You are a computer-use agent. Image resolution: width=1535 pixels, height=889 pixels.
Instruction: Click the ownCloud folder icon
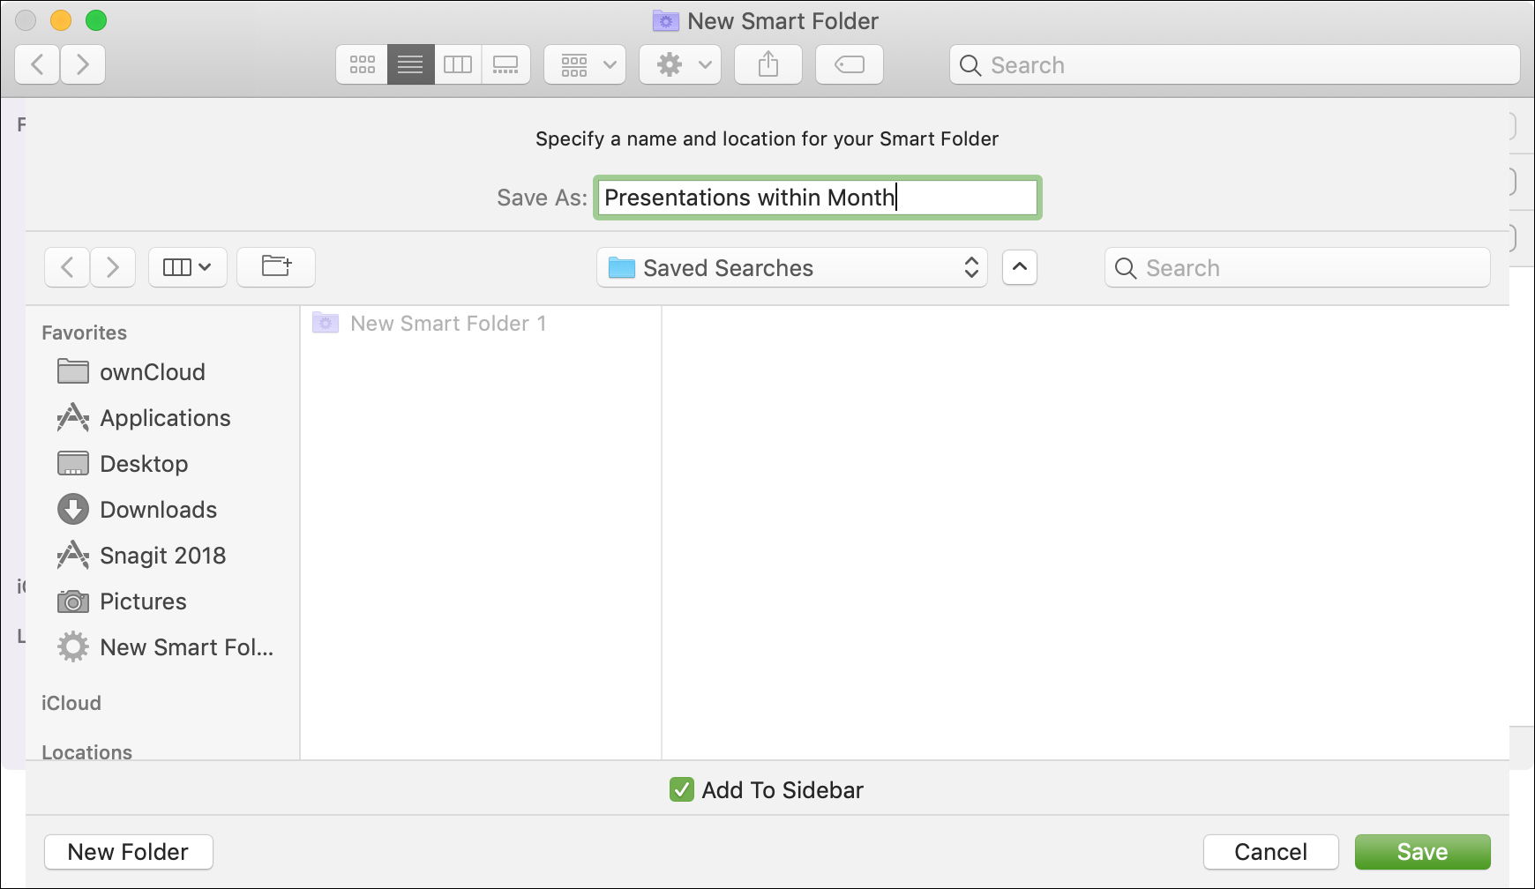coord(73,371)
